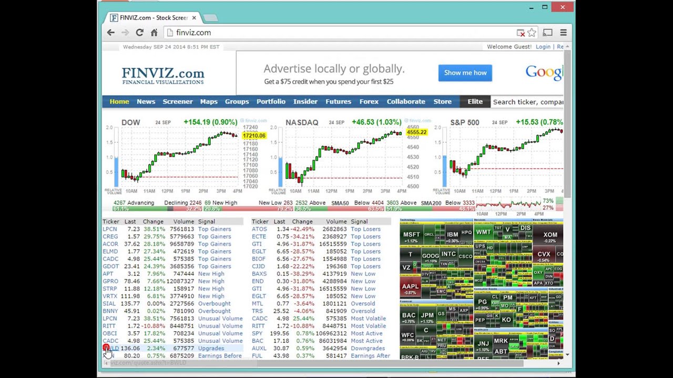The height and width of the screenshot is (378, 673).
Task: Click New High signal for APT row
Action: (x=211, y=274)
